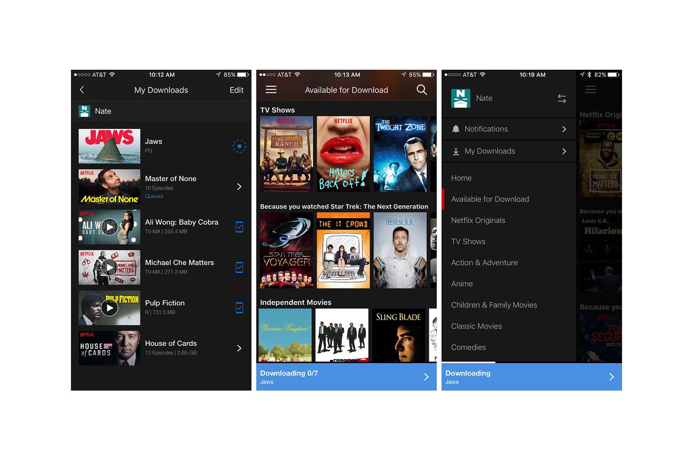Image resolution: width=693 pixels, height=461 pixels.
Task: Open the Haters Back Off poster
Action: point(343,154)
